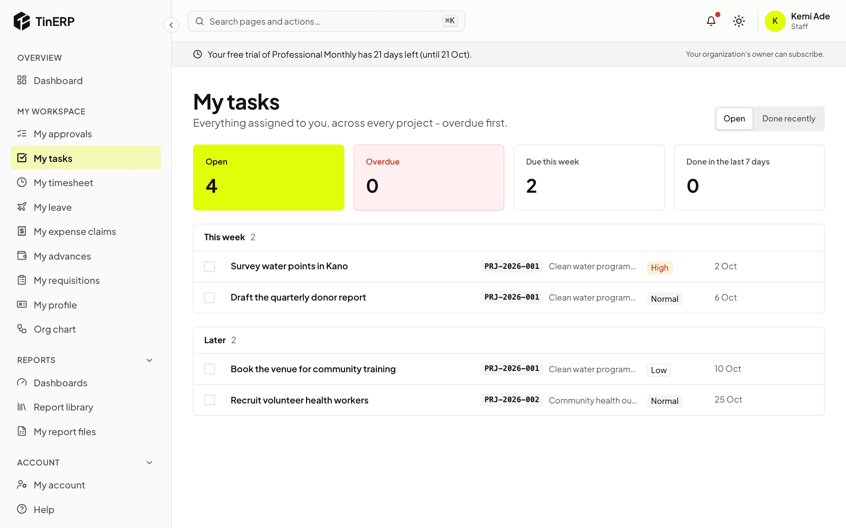The image size is (846, 528).
Task: Click the Done in the last 7 days card
Action: (750, 177)
